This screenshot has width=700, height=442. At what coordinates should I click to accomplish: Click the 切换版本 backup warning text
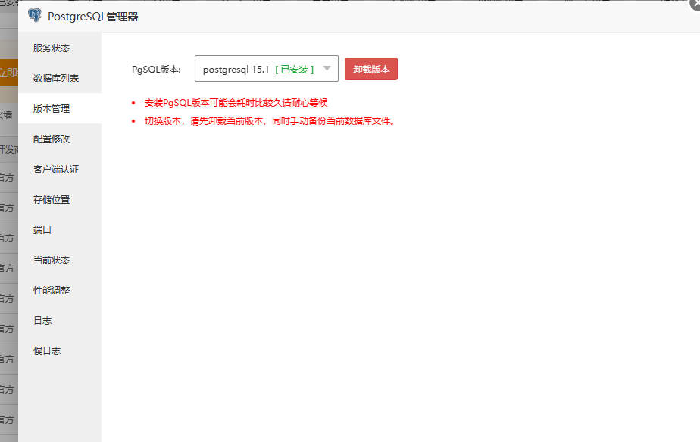point(270,121)
